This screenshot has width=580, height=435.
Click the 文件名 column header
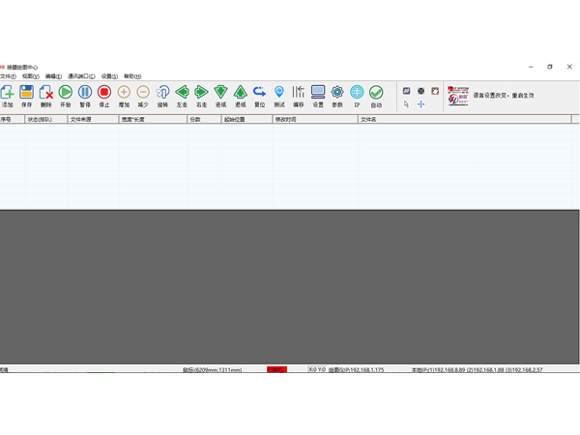click(368, 120)
